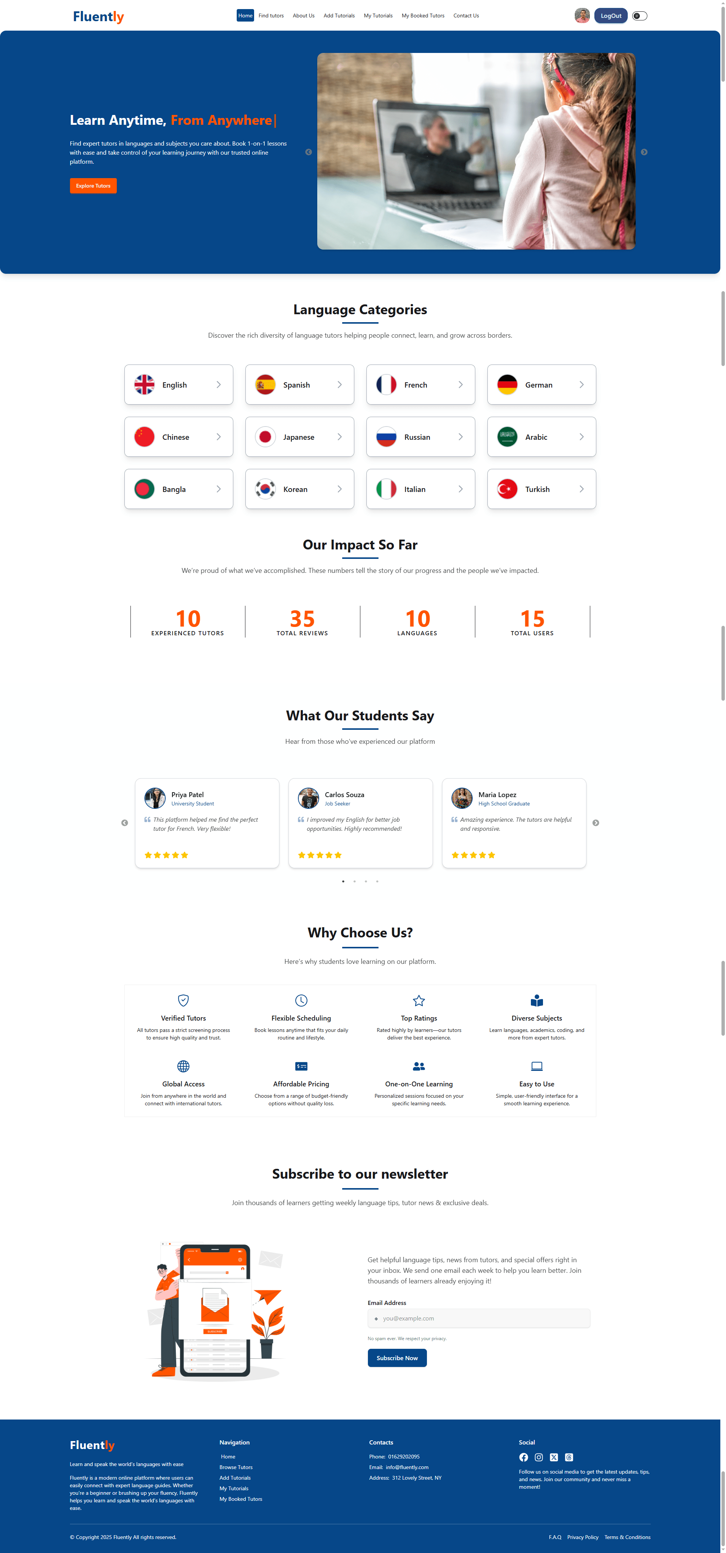The image size is (726, 1553).
Task: Open Find tutors in the nav bar
Action: [271, 16]
